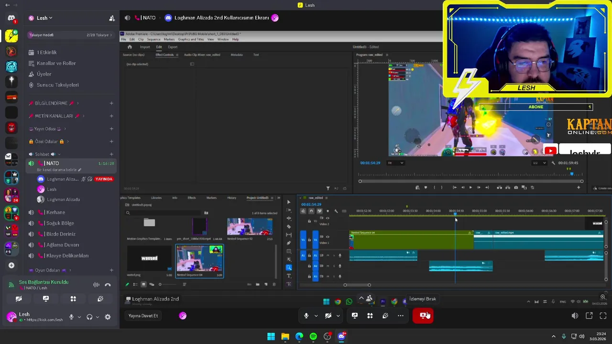Open timeline display settings wrench in Premiere

pos(336,211)
